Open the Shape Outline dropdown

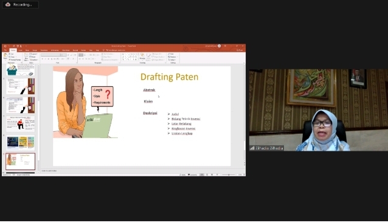click(x=158, y=57)
